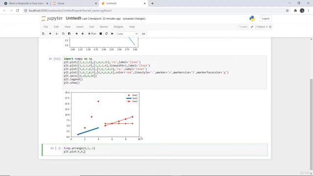Open the Insert menu
Viewport: 313px width, 176px height.
tap(80, 27)
